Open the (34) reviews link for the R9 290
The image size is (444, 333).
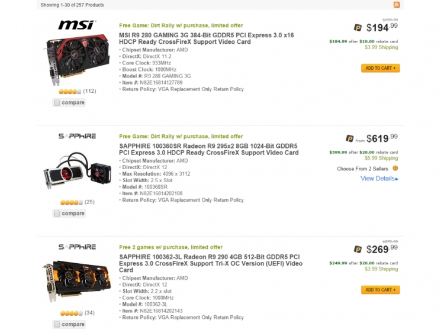coord(89,313)
